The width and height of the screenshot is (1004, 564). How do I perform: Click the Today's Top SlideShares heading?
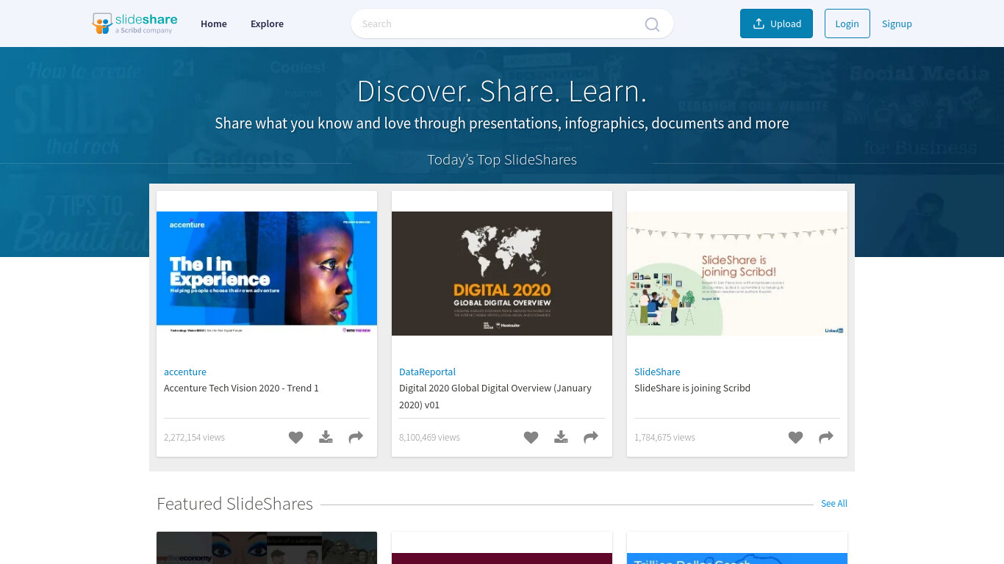coord(502,159)
